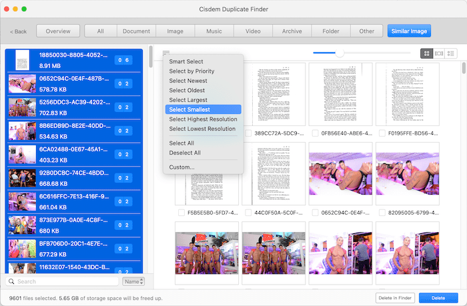467x306 pixels.
Task: Click the 6CA02488 group thumbnail in sidebar
Action: [22, 155]
